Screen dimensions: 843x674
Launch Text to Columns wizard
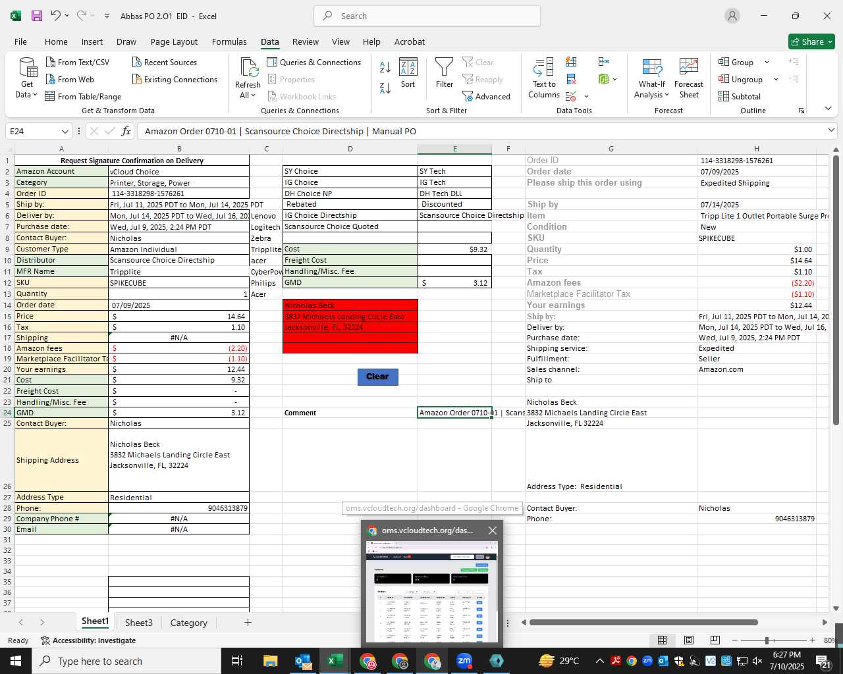coord(544,78)
